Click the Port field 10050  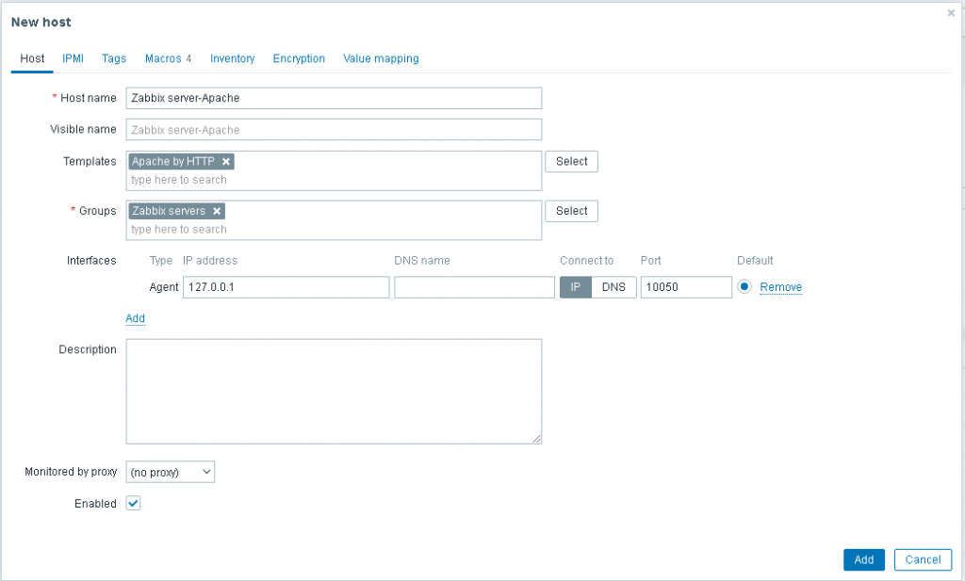686,287
